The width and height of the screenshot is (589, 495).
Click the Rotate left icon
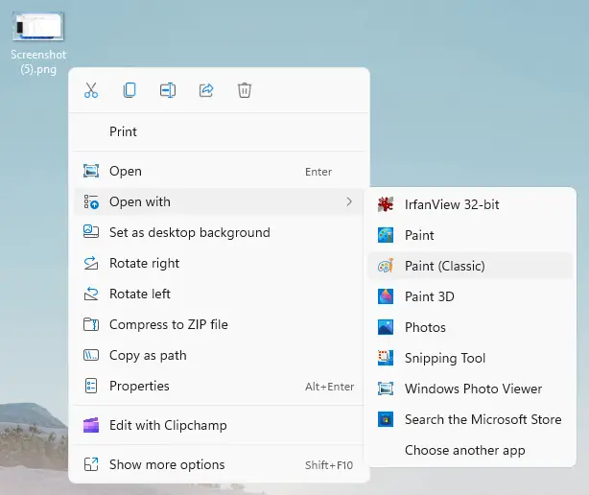pyautogui.click(x=91, y=294)
